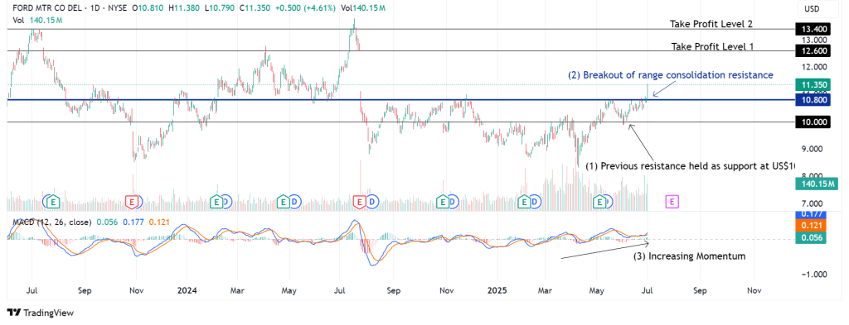The width and height of the screenshot is (849, 325).
Task: Open the D dividend marker beside the red 2024 earnings marker
Action: (372, 202)
